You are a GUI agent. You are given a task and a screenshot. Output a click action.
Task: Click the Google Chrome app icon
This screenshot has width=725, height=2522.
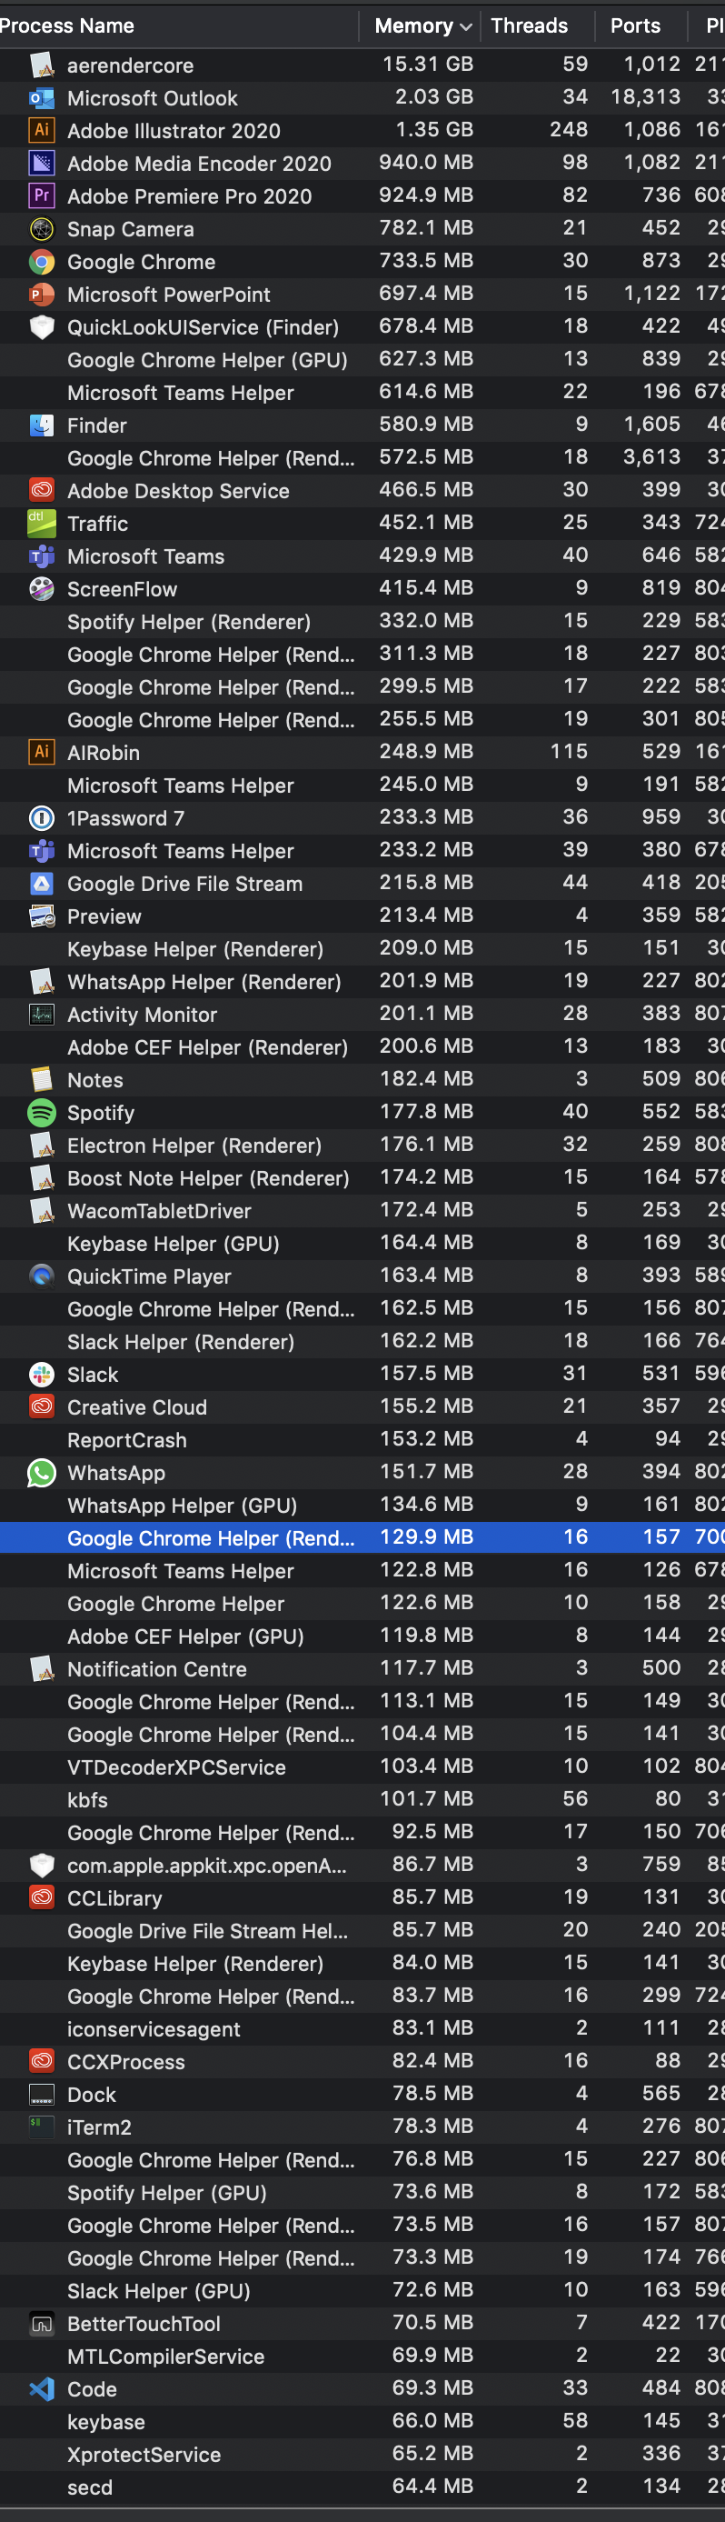[x=41, y=262]
